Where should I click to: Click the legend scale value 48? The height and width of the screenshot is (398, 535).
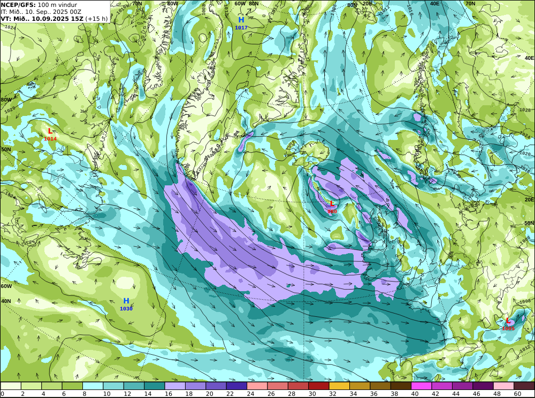pyautogui.click(x=497, y=394)
